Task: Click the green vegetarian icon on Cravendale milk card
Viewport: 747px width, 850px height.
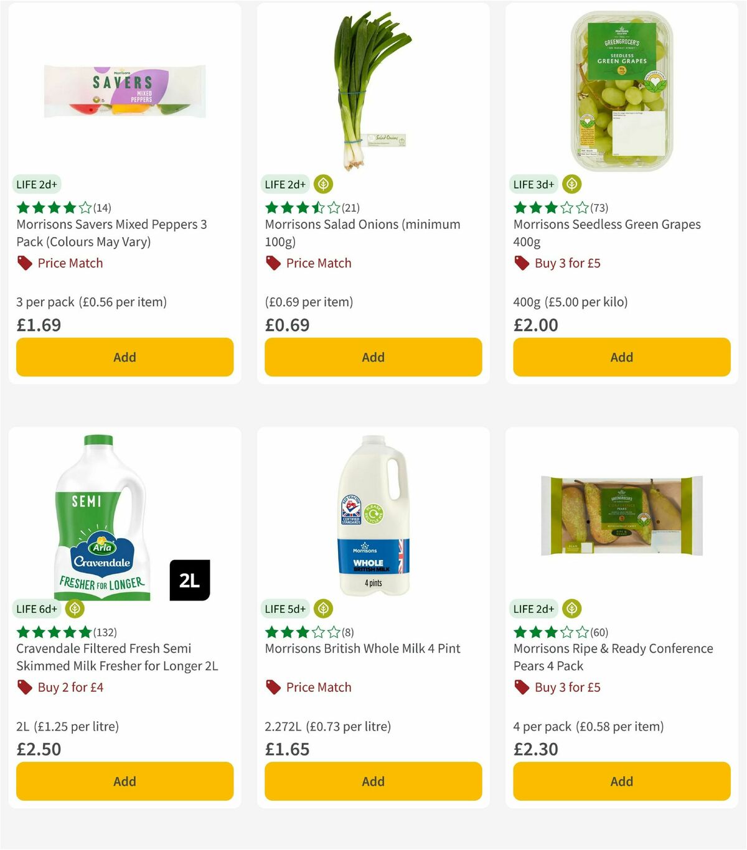Action: tap(75, 609)
